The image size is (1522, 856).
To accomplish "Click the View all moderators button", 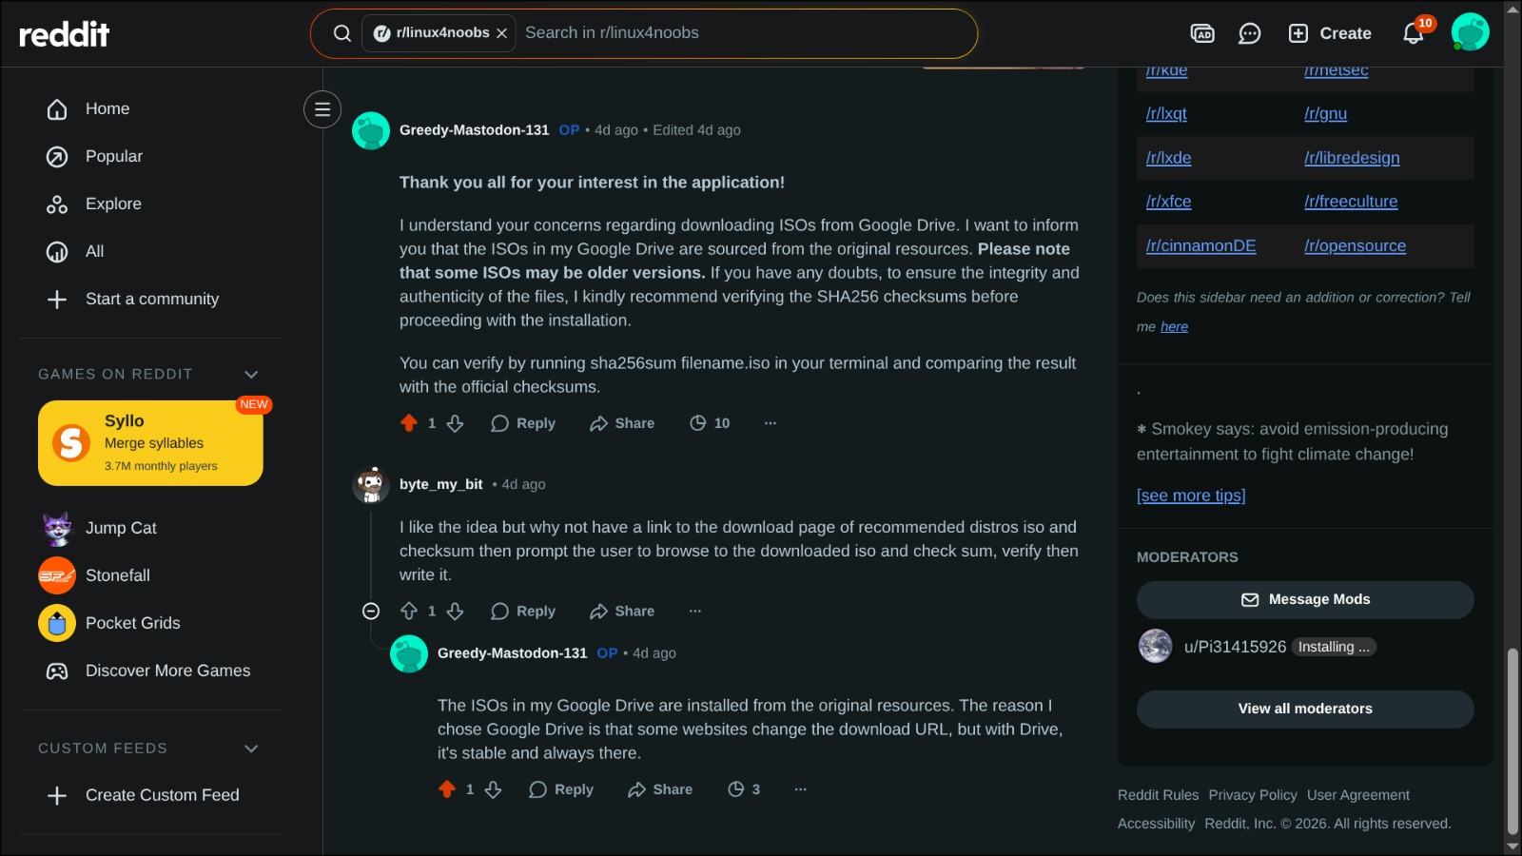I will pyautogui.click(x=1305, y=710).
